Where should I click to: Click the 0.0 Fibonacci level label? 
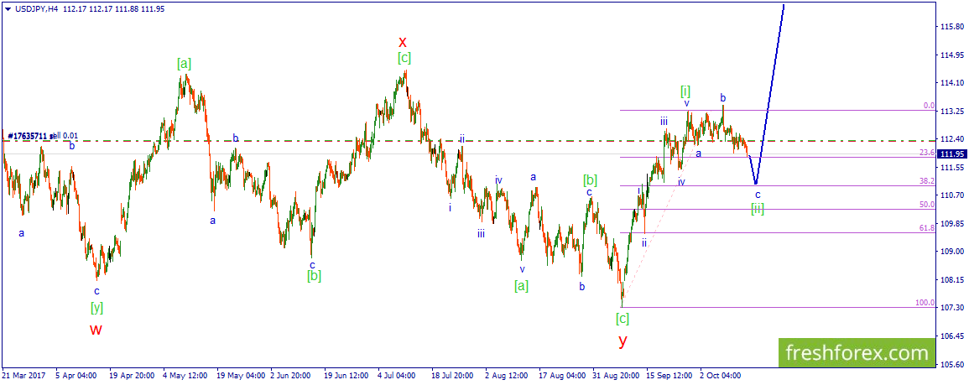[929, 106]
